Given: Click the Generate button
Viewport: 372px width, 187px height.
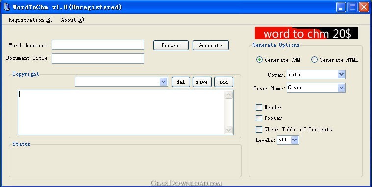Looking at the screenshot, I should tap(211, 45).
